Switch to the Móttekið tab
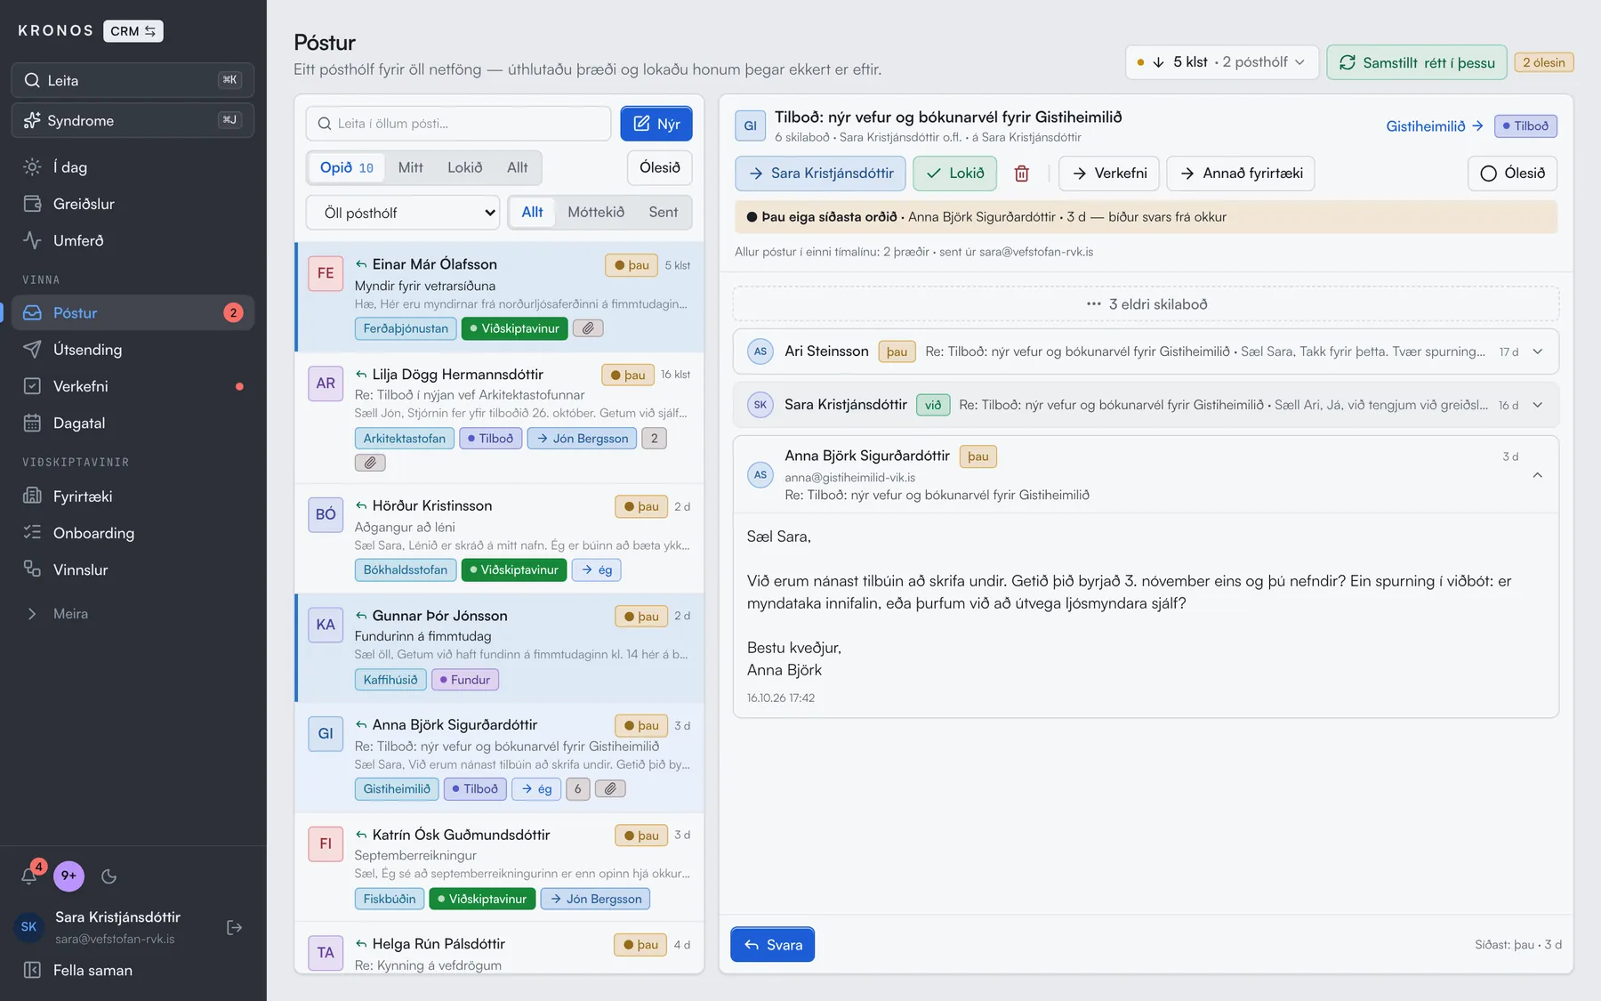Screen dimensions: 1601x1001 point(596,212)
